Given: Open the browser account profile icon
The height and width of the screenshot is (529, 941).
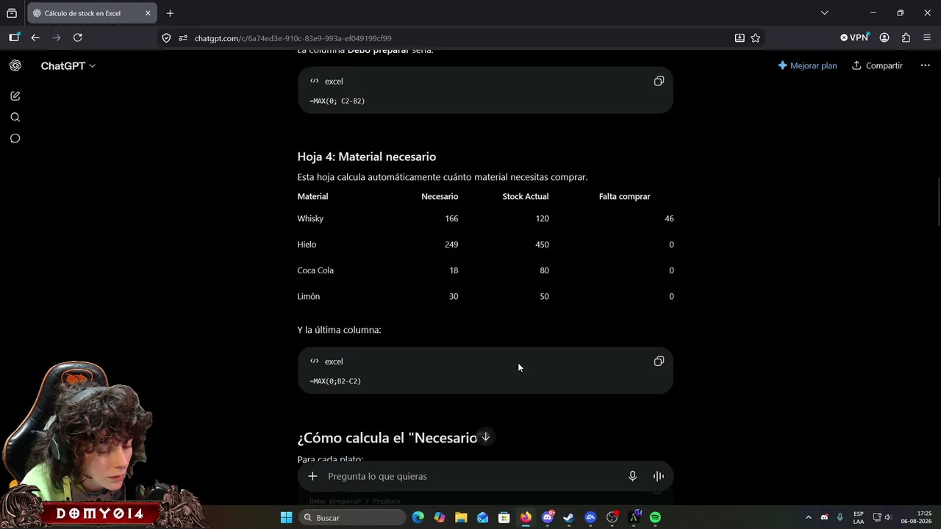Looking at the screenshot, I should click(884, 37).
